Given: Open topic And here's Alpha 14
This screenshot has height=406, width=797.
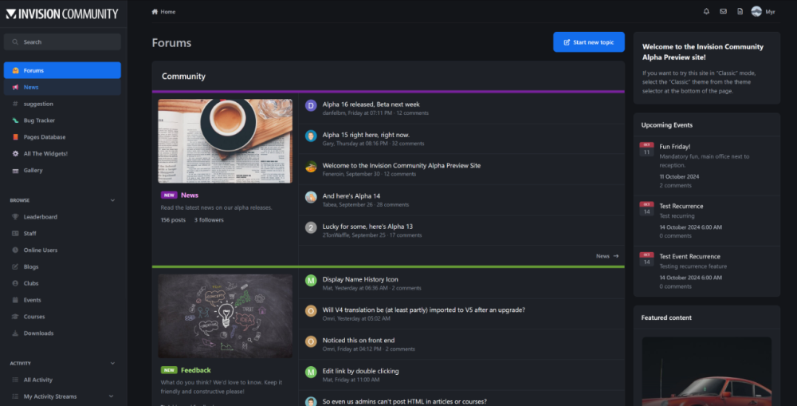Looking at the screenshot, I should [x=351, y=196].
